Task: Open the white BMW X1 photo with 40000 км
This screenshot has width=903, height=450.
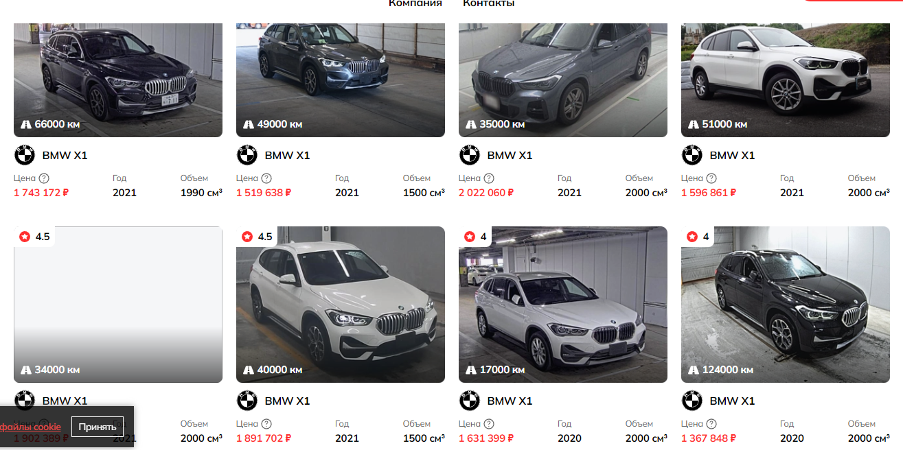Action: click(x=341, y=305)
